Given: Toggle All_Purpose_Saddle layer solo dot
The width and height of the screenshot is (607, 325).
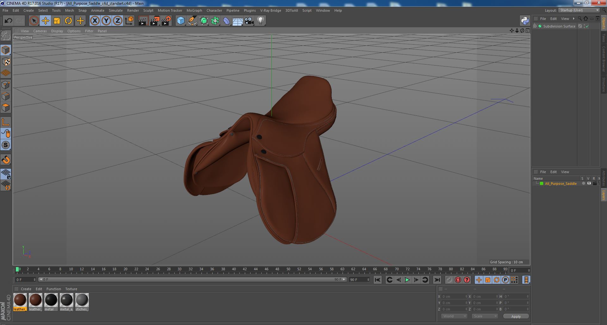Looking at the screenshot, I should pos(583,184).
